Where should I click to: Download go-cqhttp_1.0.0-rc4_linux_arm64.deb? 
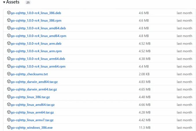(38, 59)
